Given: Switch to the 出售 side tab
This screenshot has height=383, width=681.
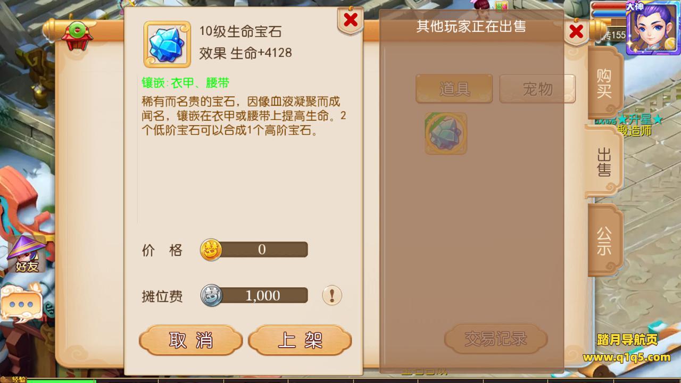Looking at the screenshot, I should point(604,162).
